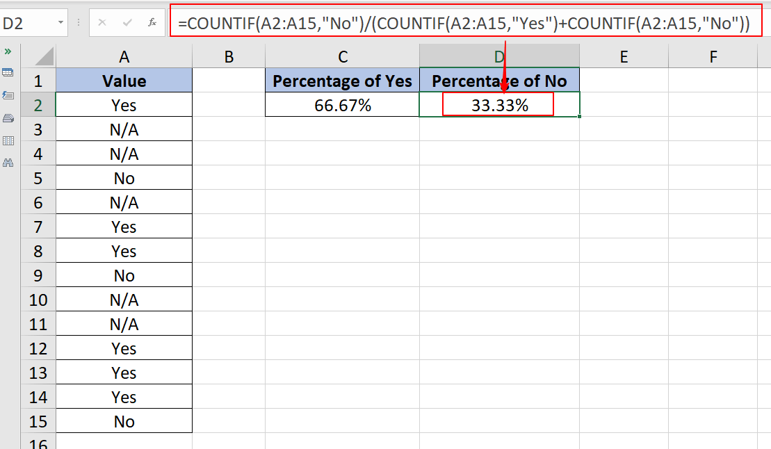
Task: Select row 10 header
Action: click(38, 299)
